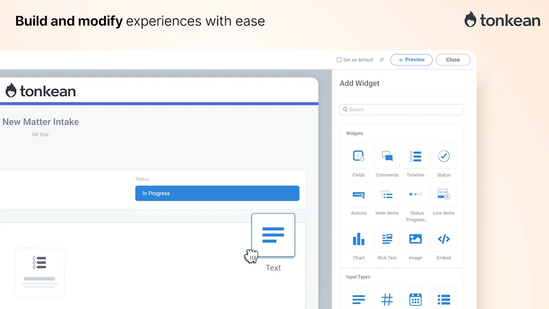
Task: Insert the Image widget
Action: [x=416, y=239]
